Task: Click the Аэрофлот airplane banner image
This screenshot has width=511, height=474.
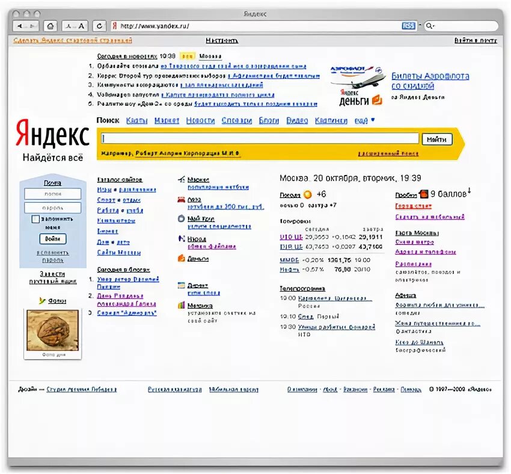Action: coord(358,77)
